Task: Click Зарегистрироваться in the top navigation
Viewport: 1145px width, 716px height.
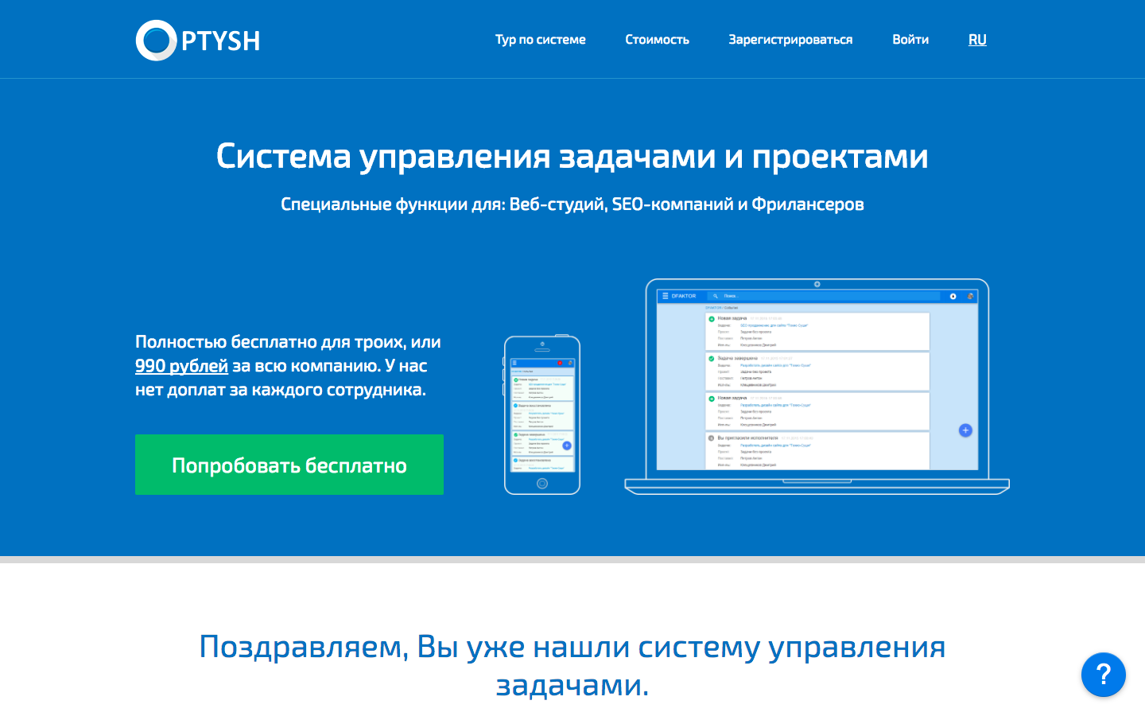Action: click(x=790, y=39)
